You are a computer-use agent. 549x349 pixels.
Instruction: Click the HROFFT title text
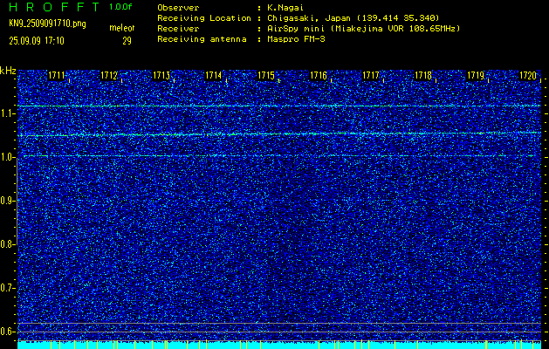[x=54, y=7]
